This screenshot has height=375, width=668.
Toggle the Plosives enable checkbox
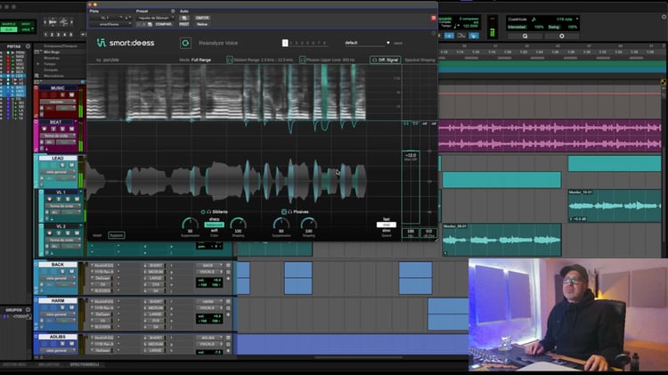point(284,211)
